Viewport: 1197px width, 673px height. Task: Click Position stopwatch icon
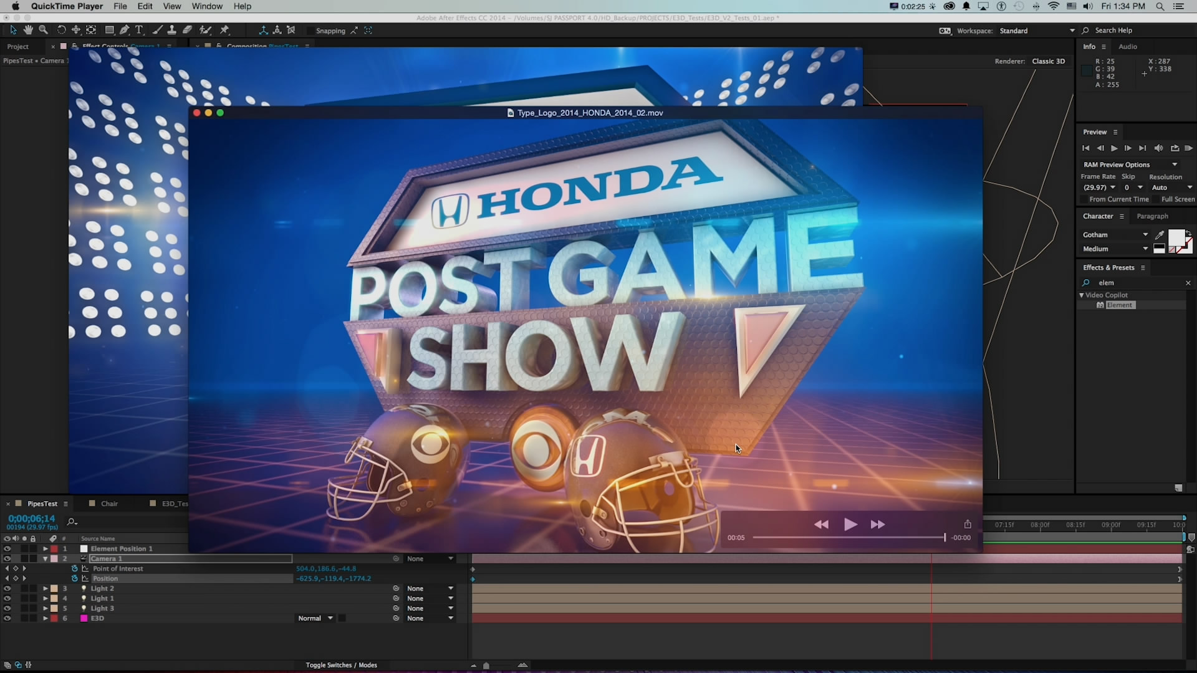75,578
